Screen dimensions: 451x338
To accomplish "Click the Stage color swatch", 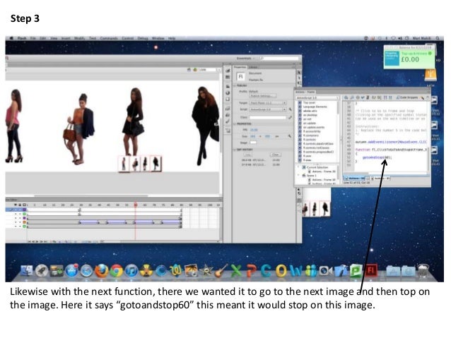I will tap(252, 143).
